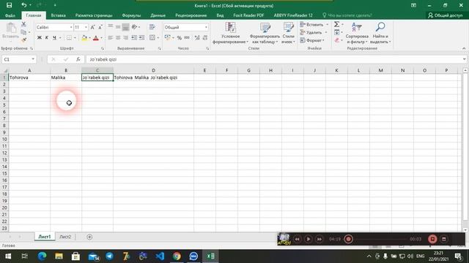
Task: Open Visual Studio Code from taskbar
Action: pyautogui.click(x=160, y=256)
